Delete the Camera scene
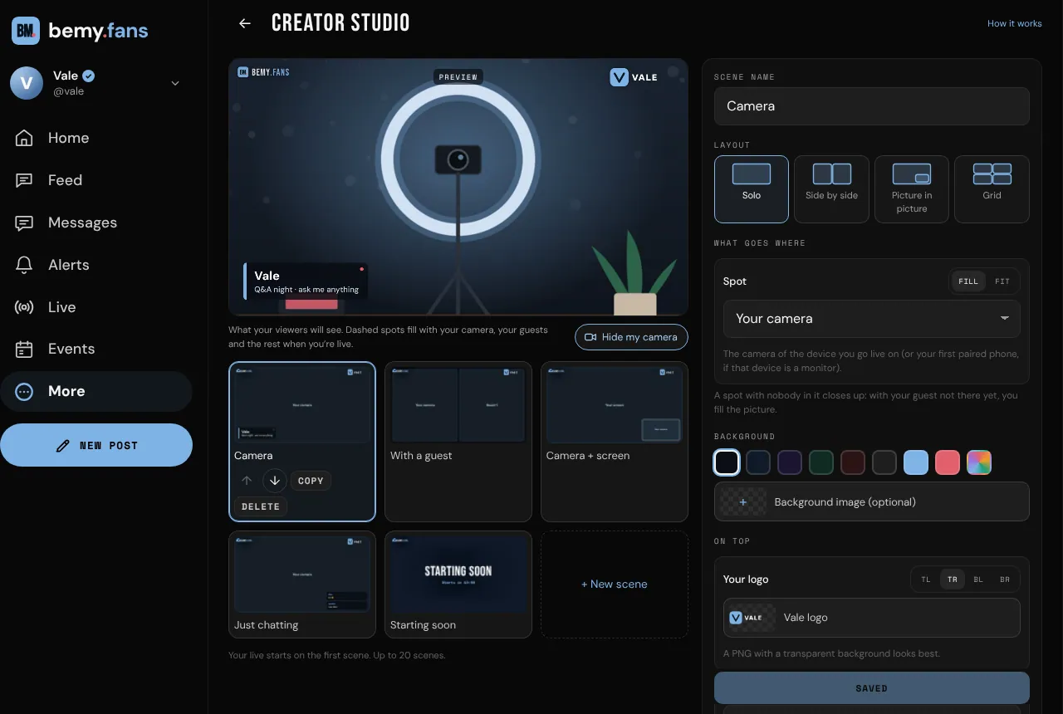The height and width of the screenshot is (714, 1063). pos(261,506)
